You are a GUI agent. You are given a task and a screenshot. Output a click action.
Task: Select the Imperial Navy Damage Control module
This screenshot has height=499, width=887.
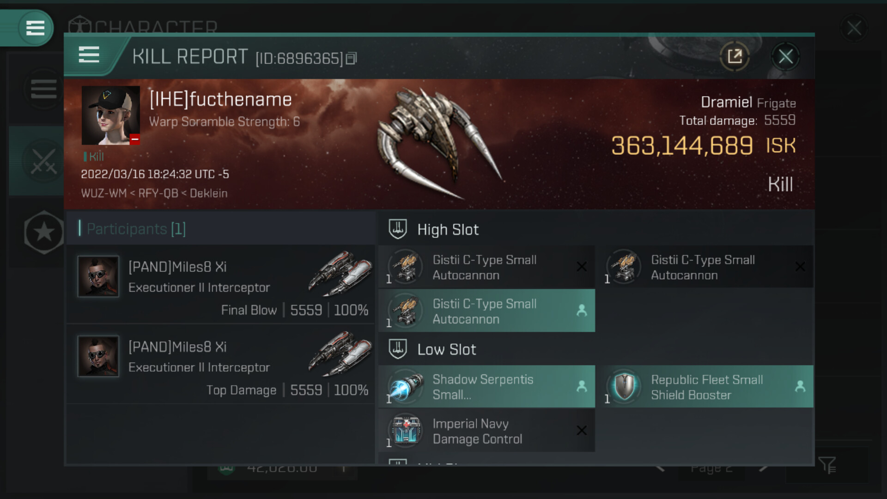[486, 431]
